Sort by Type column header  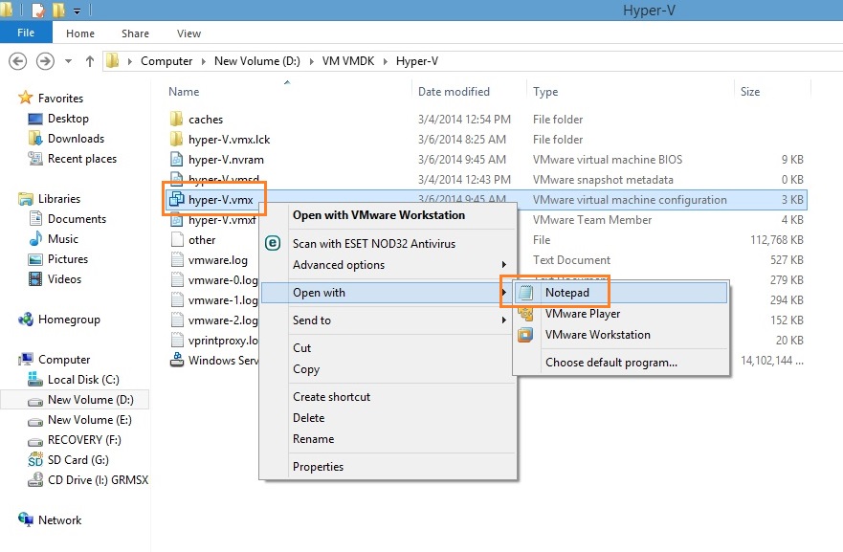pyautogui.click(x=545, y=92)
